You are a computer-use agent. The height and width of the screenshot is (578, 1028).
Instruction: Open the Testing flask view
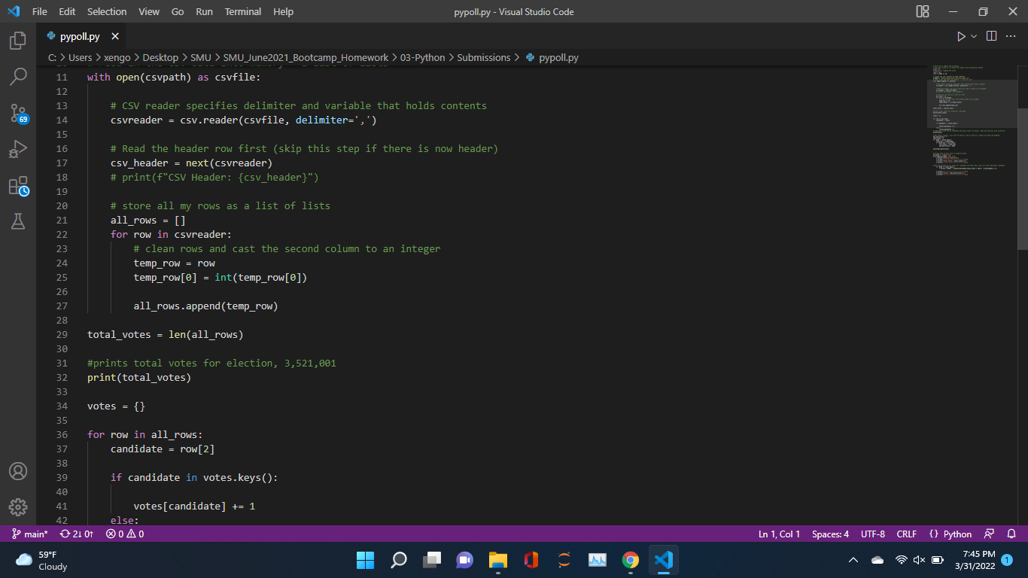(x=18, y=221)
